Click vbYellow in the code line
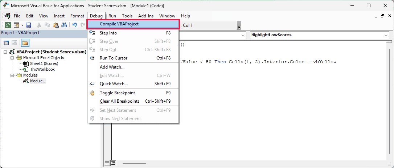The width and height of the screenshot is (394, 168). coord(324,62)
